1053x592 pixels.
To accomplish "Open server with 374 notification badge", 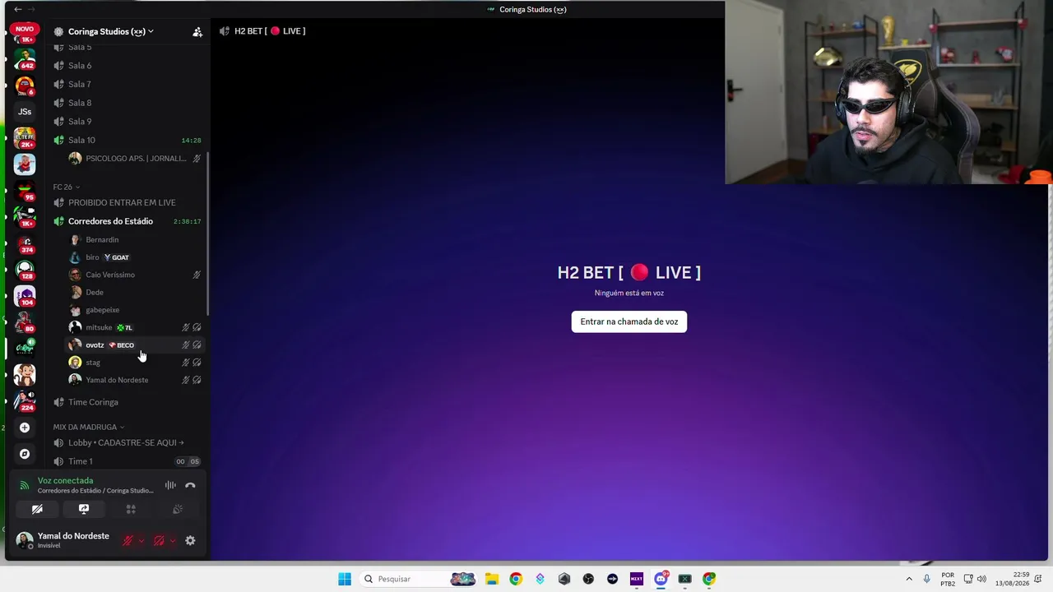I will [25, 243].
